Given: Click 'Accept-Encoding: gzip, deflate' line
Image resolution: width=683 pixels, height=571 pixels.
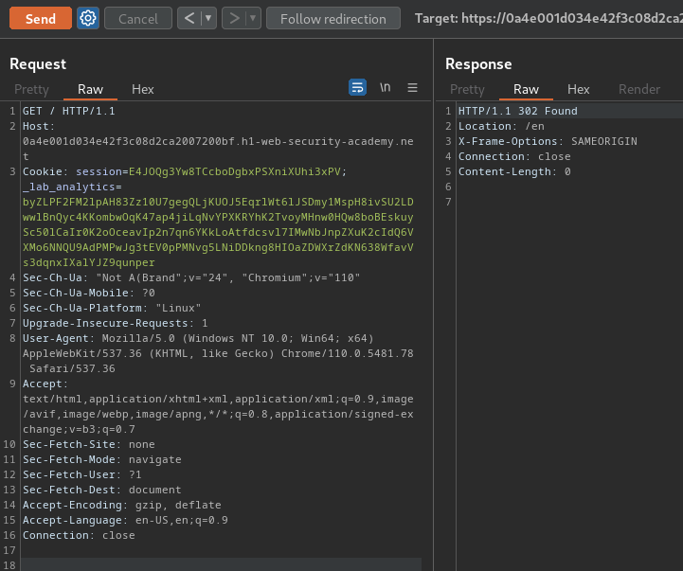Looking at the screenshot, I should coord(122,505).
